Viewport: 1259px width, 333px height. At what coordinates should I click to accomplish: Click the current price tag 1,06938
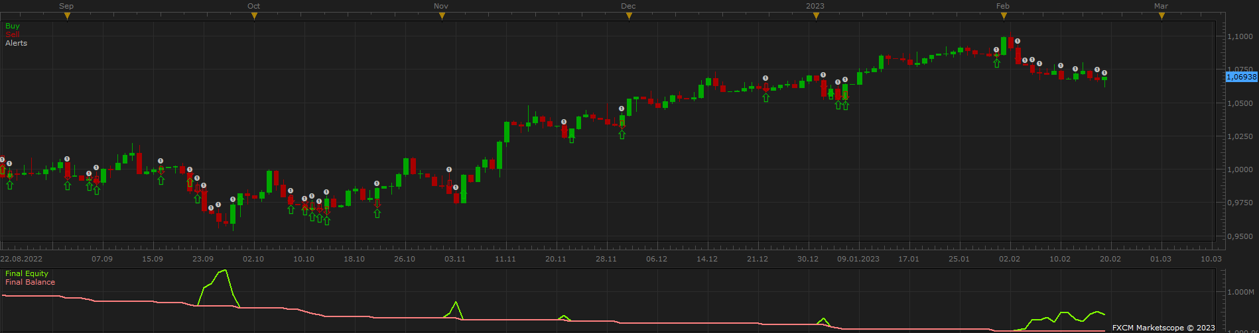(1241, 77)
